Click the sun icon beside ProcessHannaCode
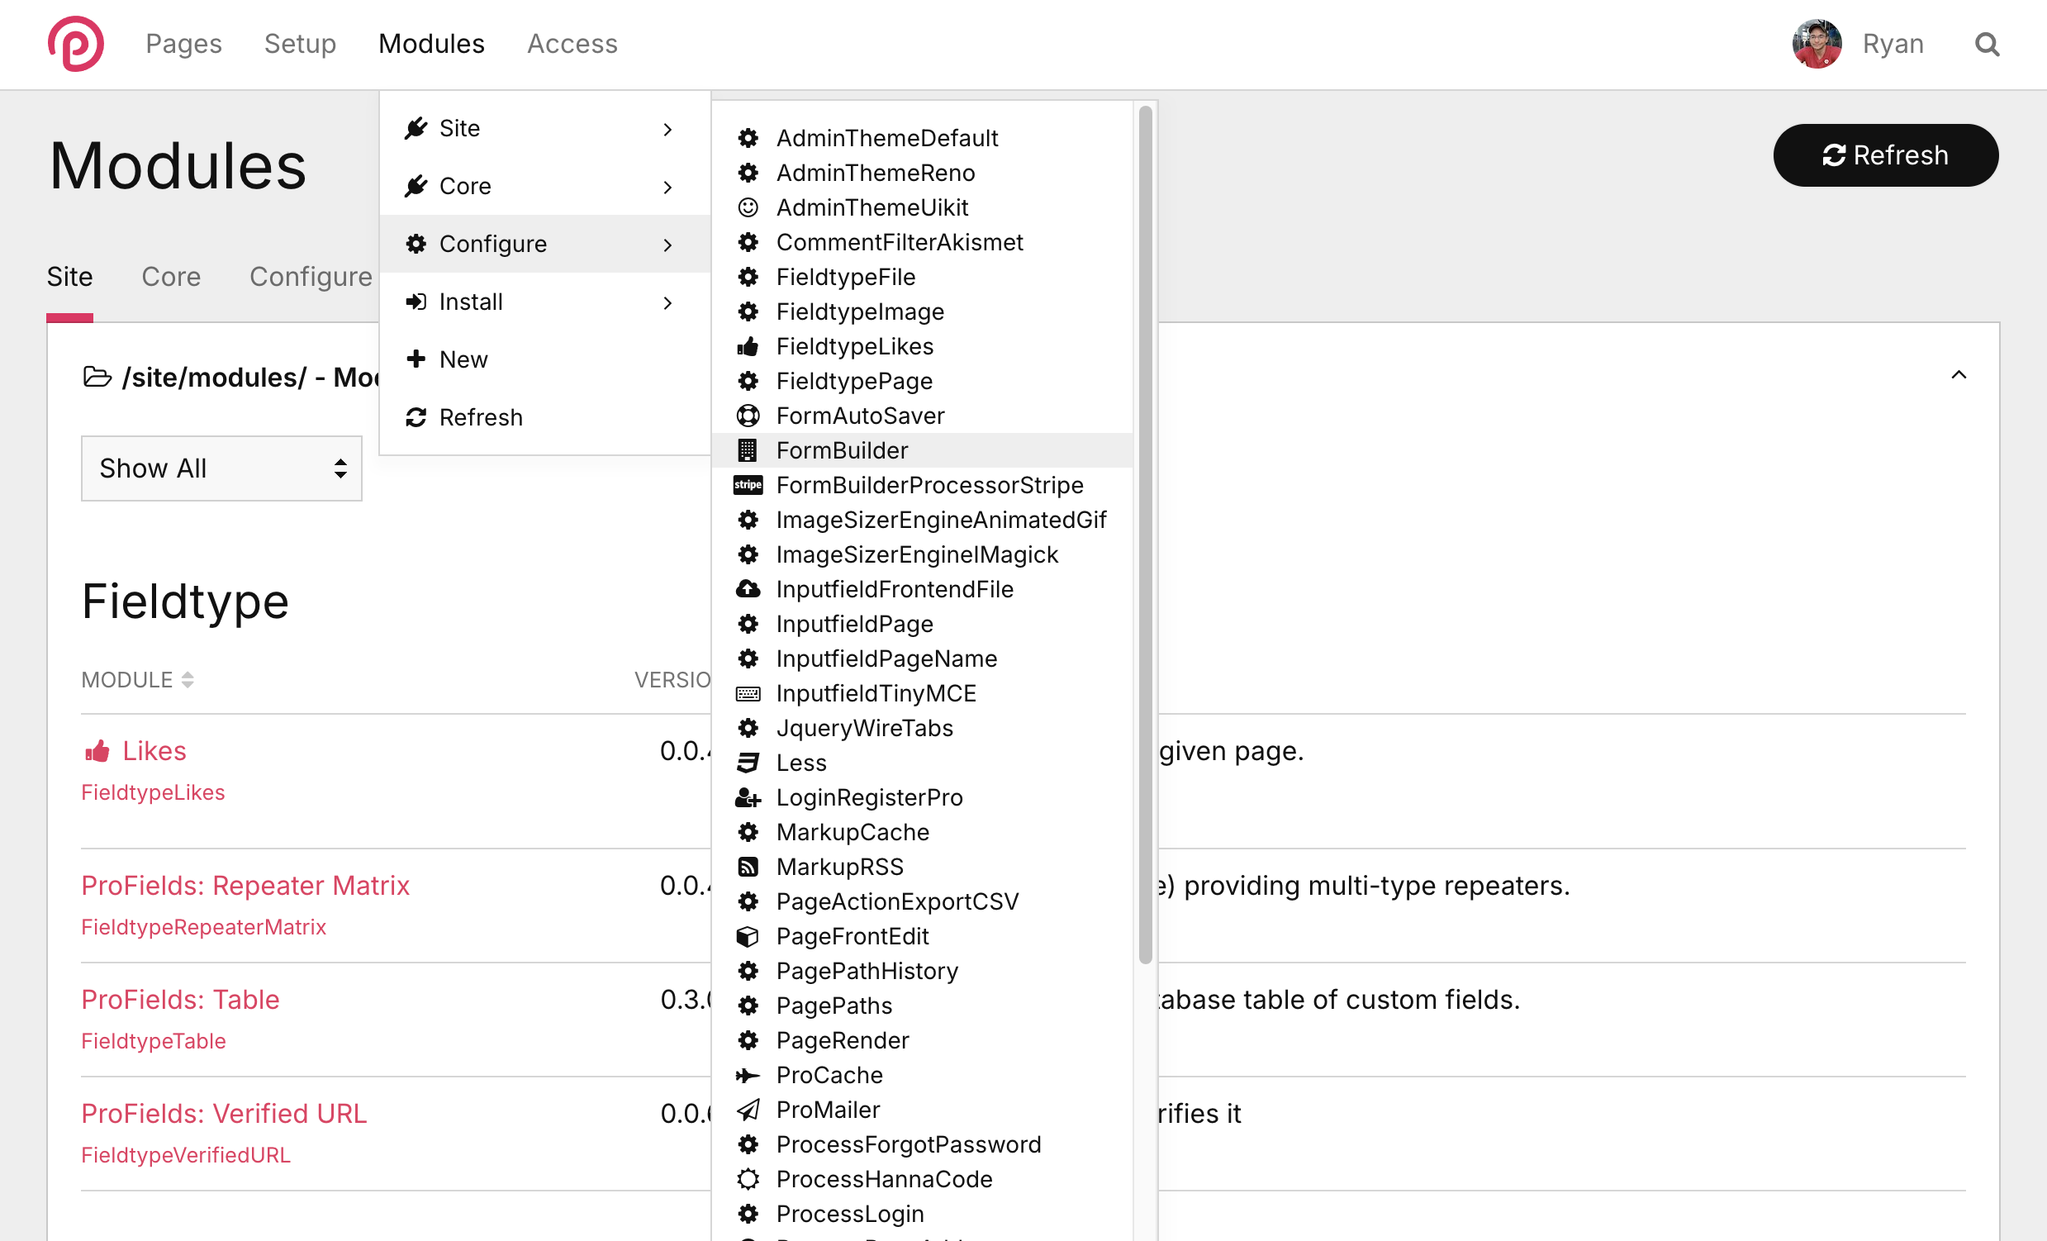Image resolution: width=2047 pixels, height=1241 pixels. tap(748, 1179)
